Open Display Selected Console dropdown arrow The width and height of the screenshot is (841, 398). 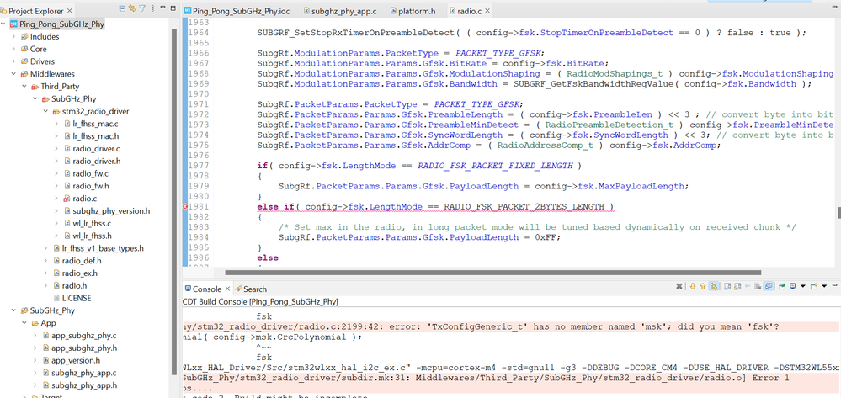[803, 286]
